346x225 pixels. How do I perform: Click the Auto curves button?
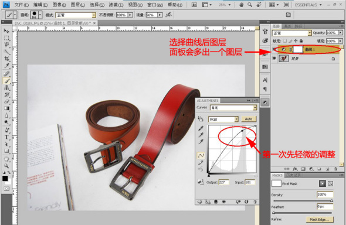pos(249,119)
